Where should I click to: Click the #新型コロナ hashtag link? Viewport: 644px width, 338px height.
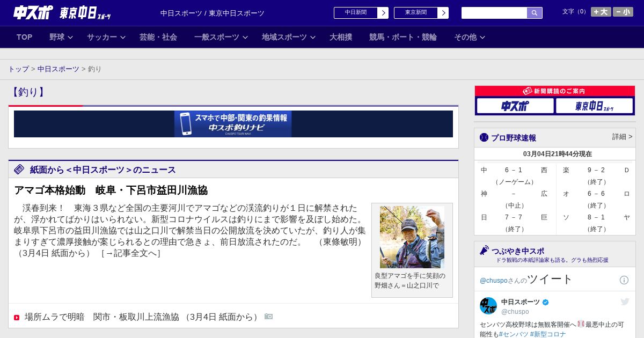coord(548,334)
